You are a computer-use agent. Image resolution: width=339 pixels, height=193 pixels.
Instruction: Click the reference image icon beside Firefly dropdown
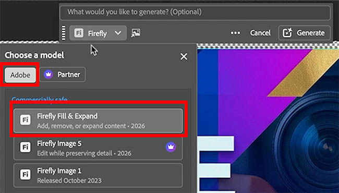coord(136,33)
